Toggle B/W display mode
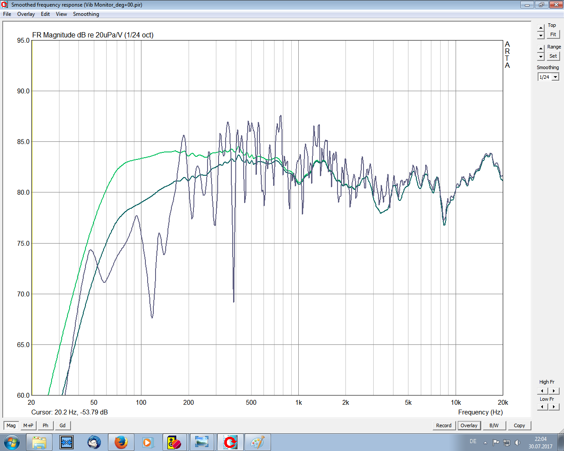 tap(494, 425)
